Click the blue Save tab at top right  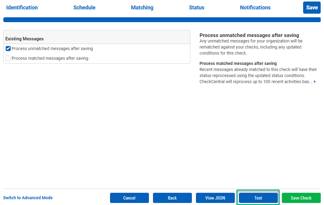[x=312, y=7]
